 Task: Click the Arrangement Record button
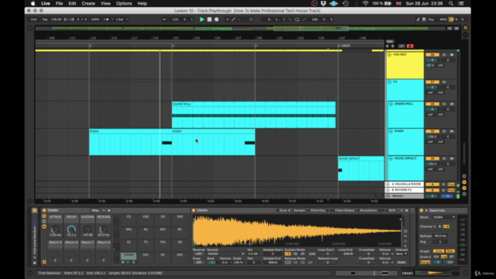click(216, 19)
